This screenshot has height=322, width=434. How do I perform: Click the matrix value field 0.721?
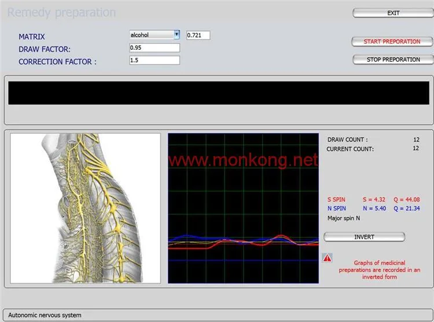[x=198, y=35]
